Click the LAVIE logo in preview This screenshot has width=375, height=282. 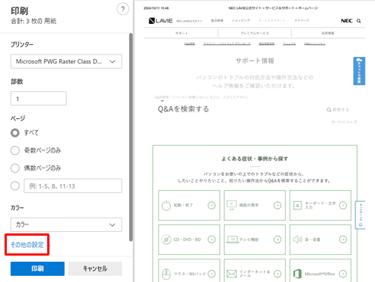[160, 21]
